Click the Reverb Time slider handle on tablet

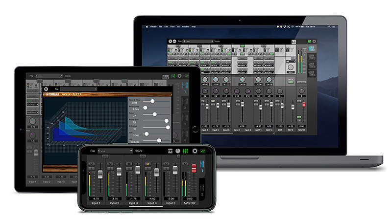[152, 100]
